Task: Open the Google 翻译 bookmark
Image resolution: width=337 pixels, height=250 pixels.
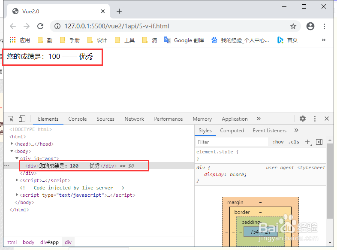Action: [x=184, y=40]
